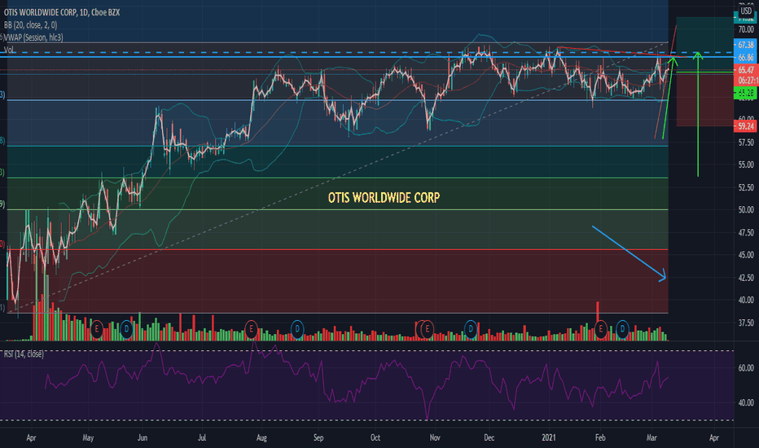Click the dividend D marker in August
Image resolution: width=759 pixels, height=448 pixels.
click(296, 329)
